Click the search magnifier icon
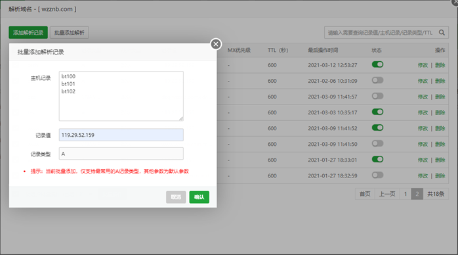 pyautogui.click(x=442, y=32)
